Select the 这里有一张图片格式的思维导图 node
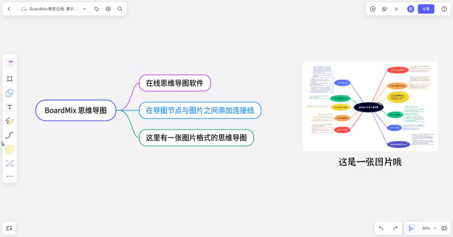This screenshot has width=453, height=237. (x=196, y=138)
